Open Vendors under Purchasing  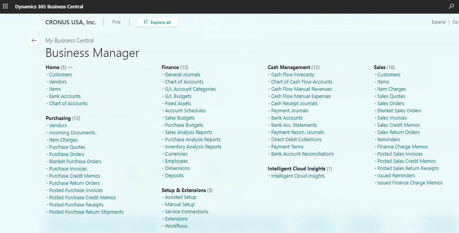pos(58,126)
